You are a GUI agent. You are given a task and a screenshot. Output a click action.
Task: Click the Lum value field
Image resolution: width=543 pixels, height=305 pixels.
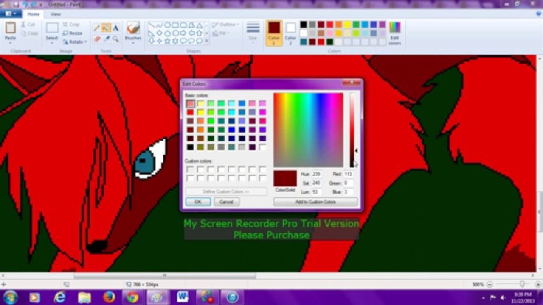pos(316,192)
